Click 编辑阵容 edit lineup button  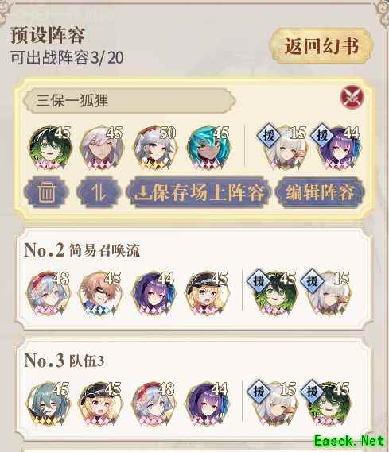[321, 192]
